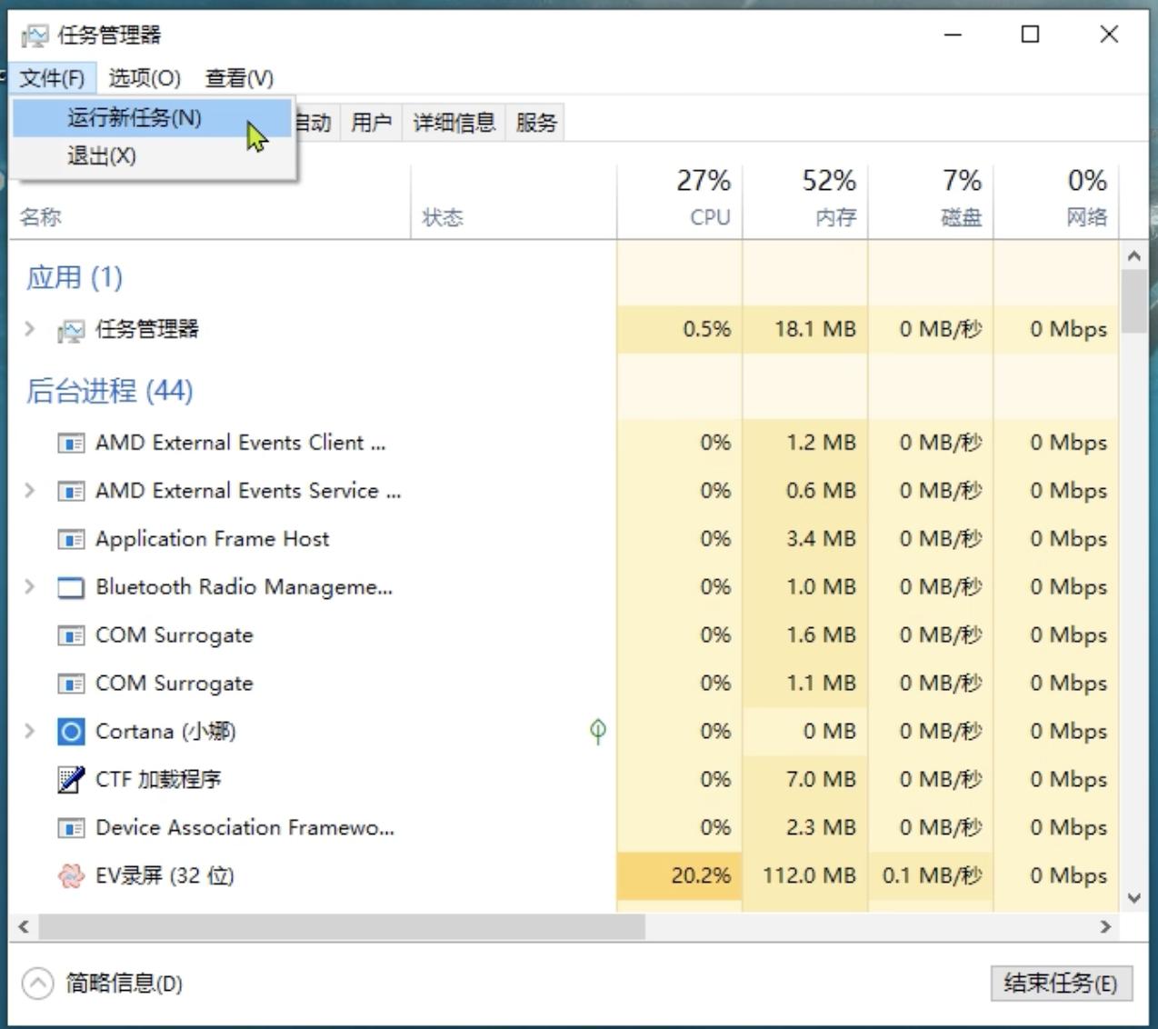Switch to the 服务 tab
The height and width of the screenshot is (1029, 1158).
pyautogui.click(x=535, y=121)
